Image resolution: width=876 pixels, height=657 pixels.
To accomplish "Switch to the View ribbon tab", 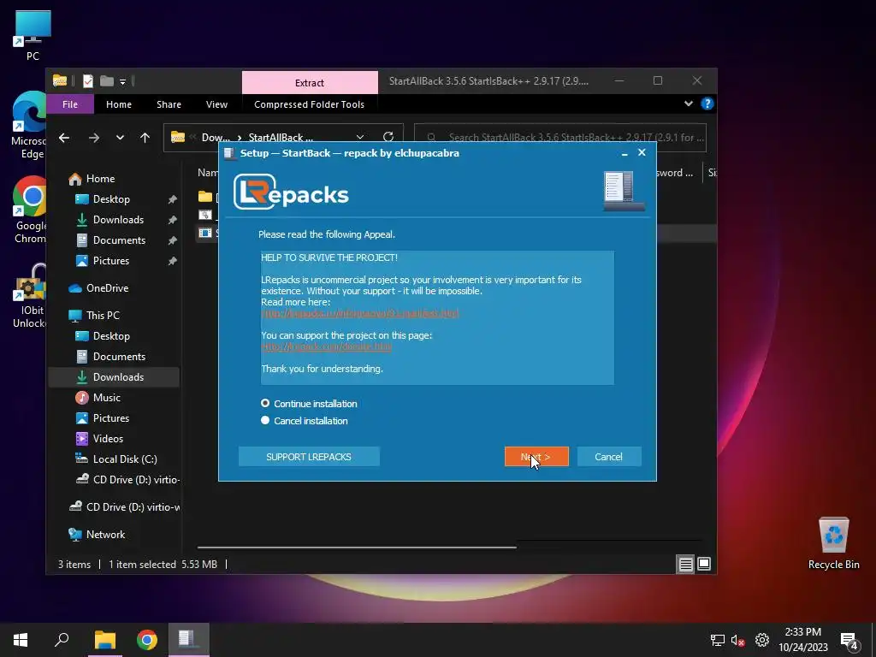I will pos(216,104).
